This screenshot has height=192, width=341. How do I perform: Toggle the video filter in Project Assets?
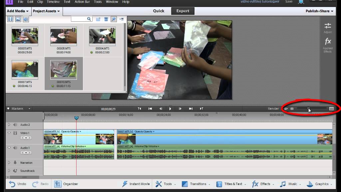pos(10,19)
